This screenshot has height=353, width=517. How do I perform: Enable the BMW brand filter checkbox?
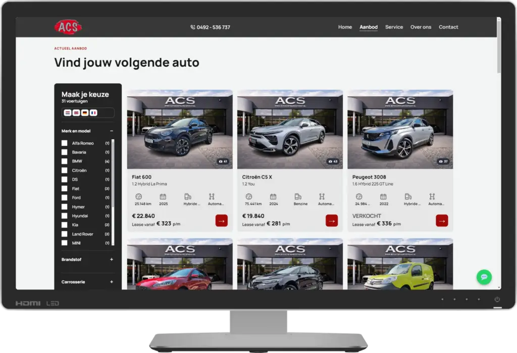click(64, 161)
